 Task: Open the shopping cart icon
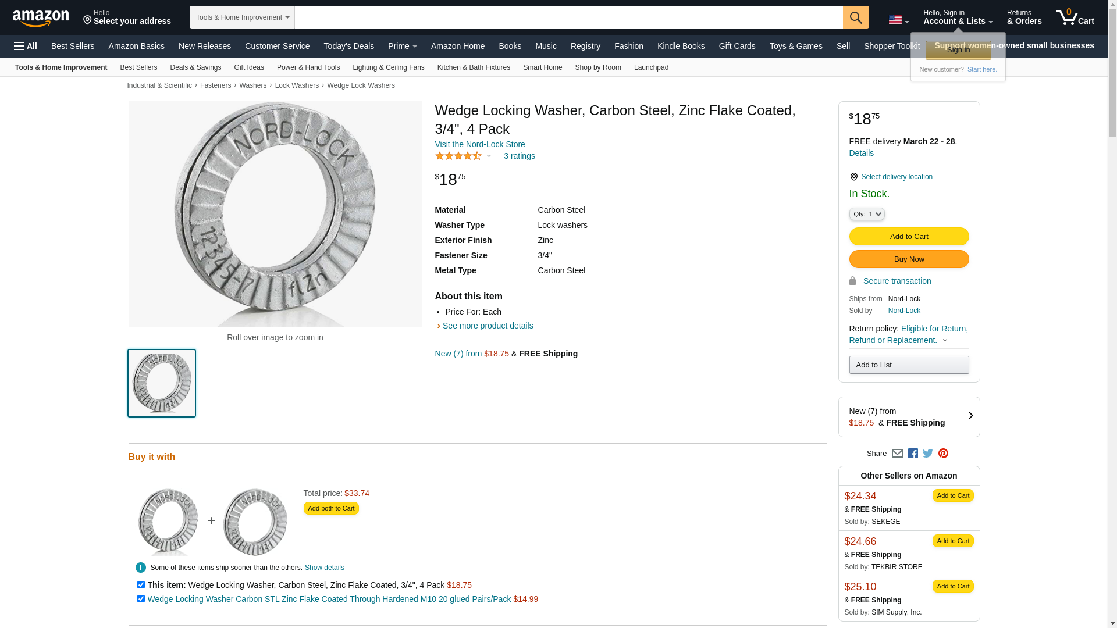point(1075,17)
